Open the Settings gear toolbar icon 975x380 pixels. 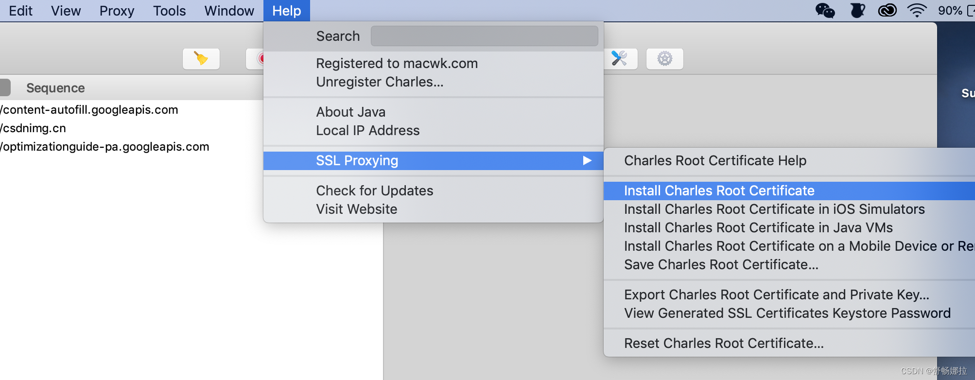[665, 59]
